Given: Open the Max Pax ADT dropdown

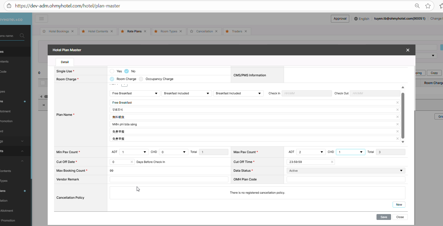Looking at the screenshot, I should [311, 152].
